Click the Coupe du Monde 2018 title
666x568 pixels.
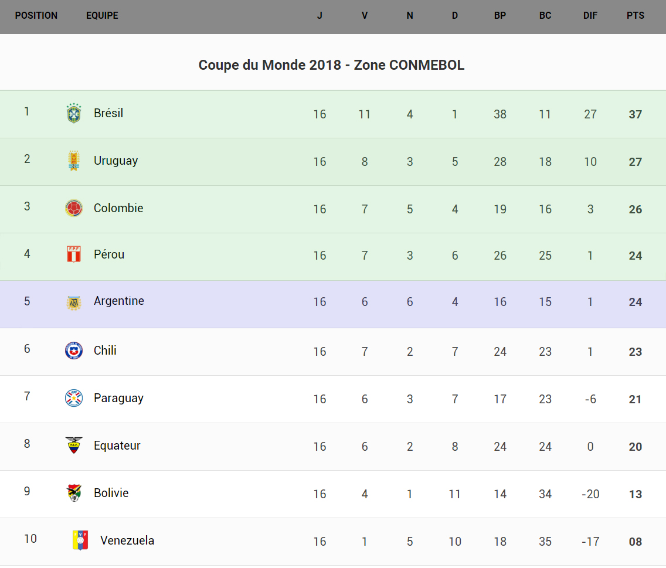[x=332, y=65]
